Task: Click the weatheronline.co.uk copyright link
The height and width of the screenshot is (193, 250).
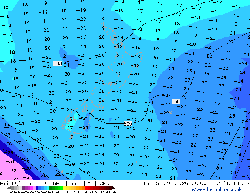Action: tap(217, 189)
